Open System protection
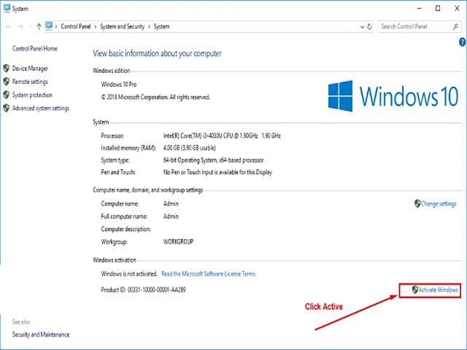Viewport: 467px width, 350px height. (x=32, y=95)
